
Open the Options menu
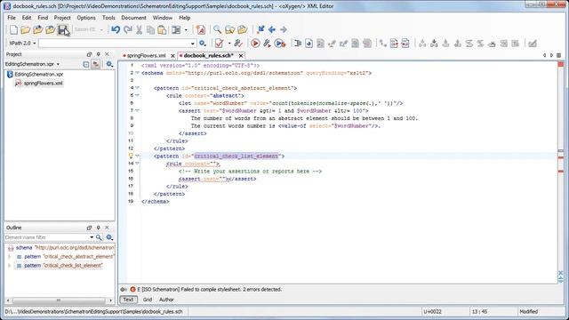86,18
